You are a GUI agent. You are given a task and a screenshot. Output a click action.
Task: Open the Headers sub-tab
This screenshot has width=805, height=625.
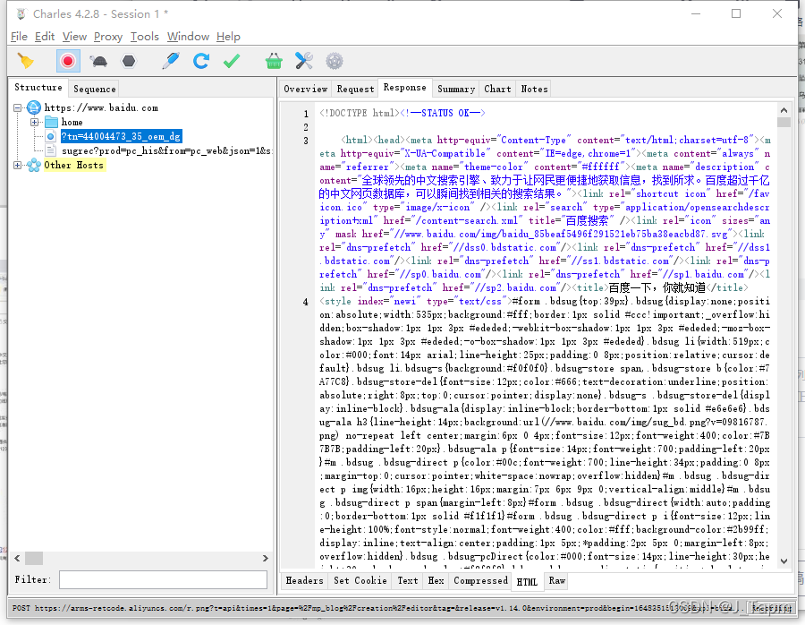coord(304,580)
